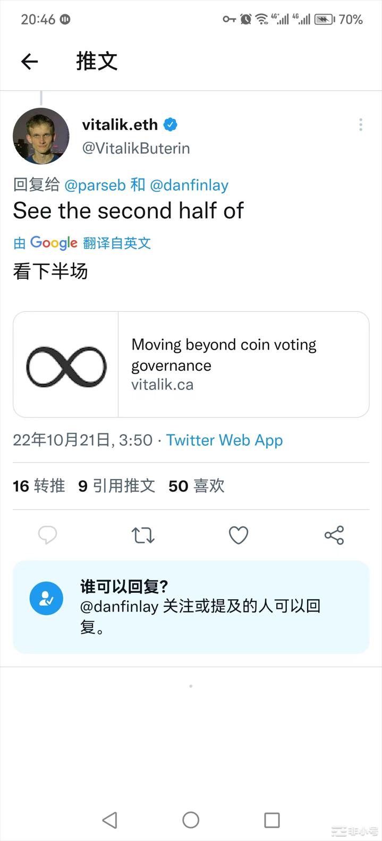Tap the heart icon to like
This screenshot has height=841, width=382.
click(239, 536)
